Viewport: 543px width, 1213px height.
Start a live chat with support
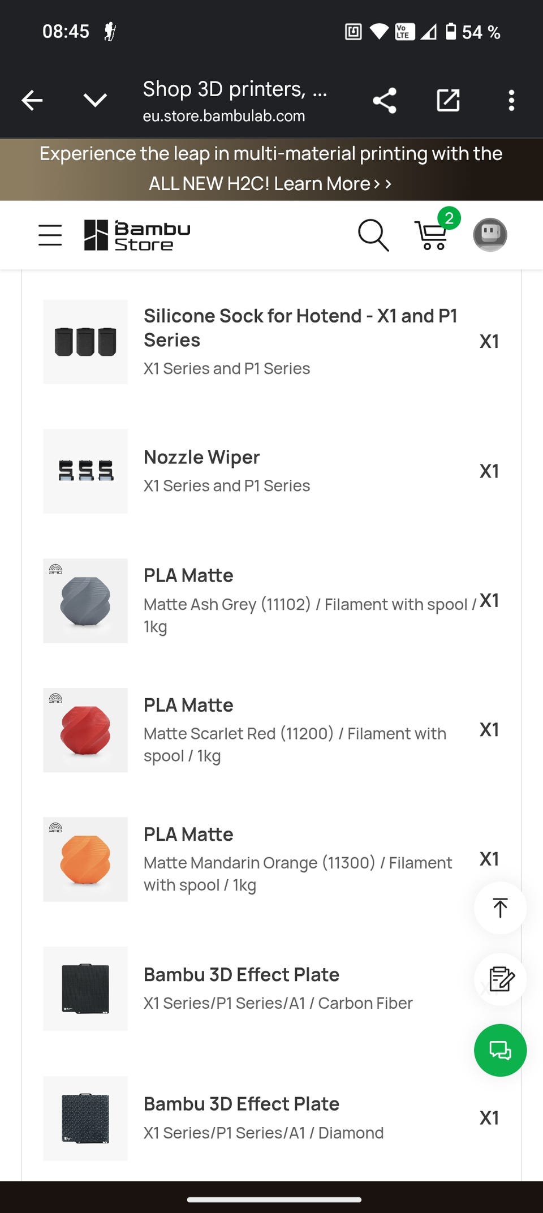click(500, 1050)
